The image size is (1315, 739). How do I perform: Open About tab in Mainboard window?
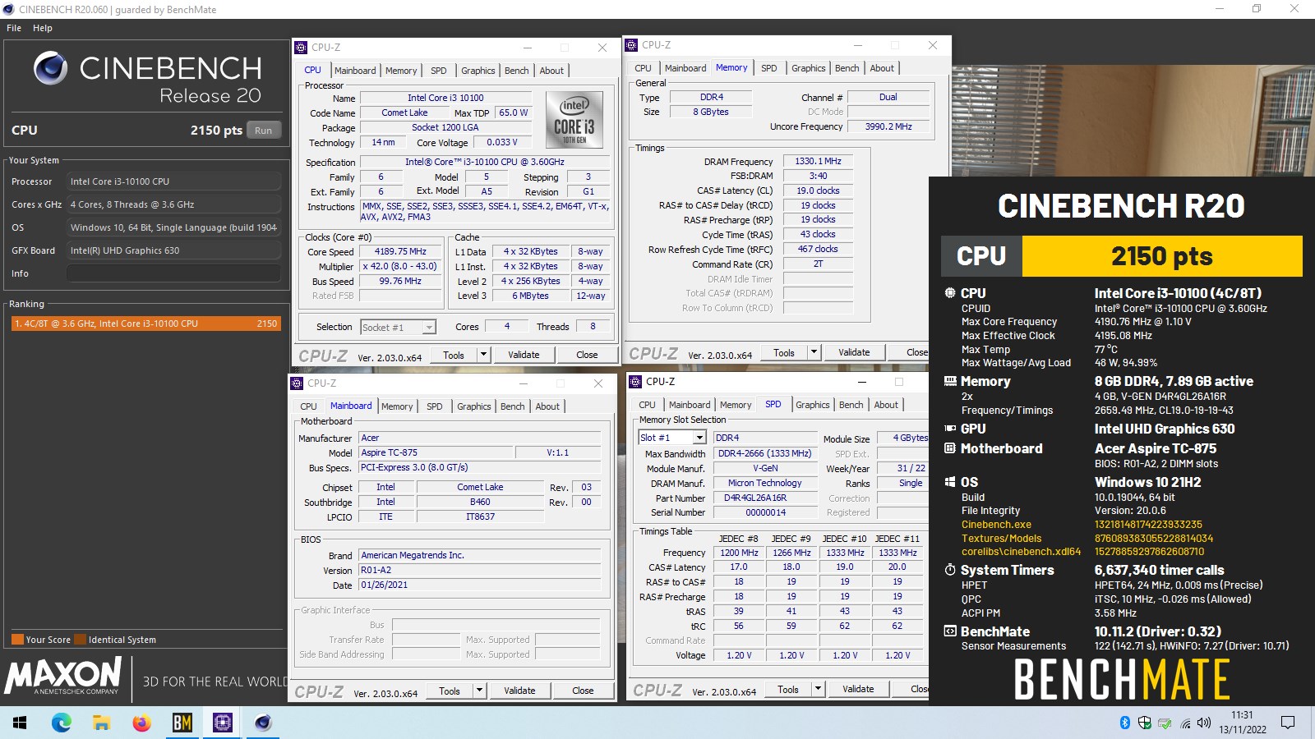pyautogui.click(x=547, y=406)
